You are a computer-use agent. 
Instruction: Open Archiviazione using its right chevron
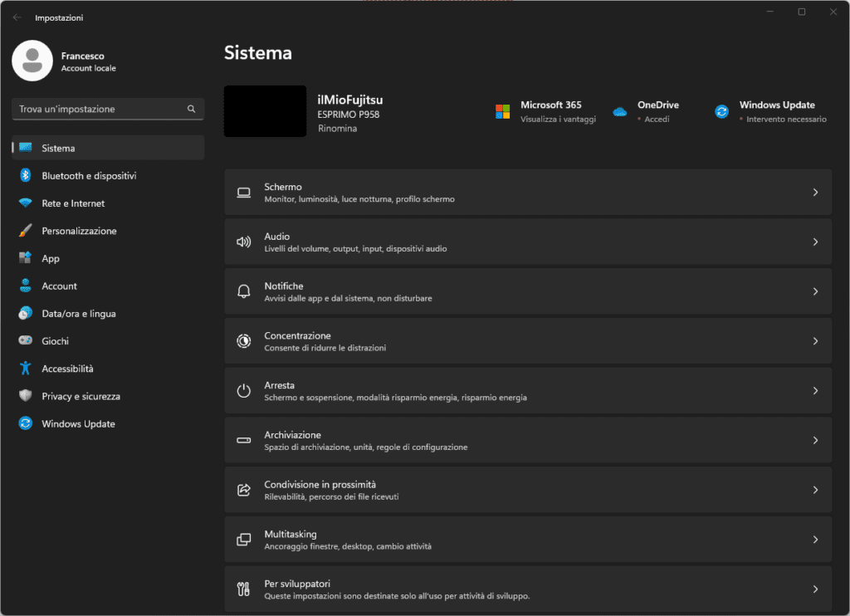coord(815,441)
